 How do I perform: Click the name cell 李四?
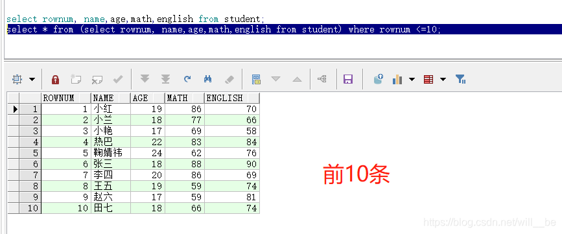[x=111, y=175]
